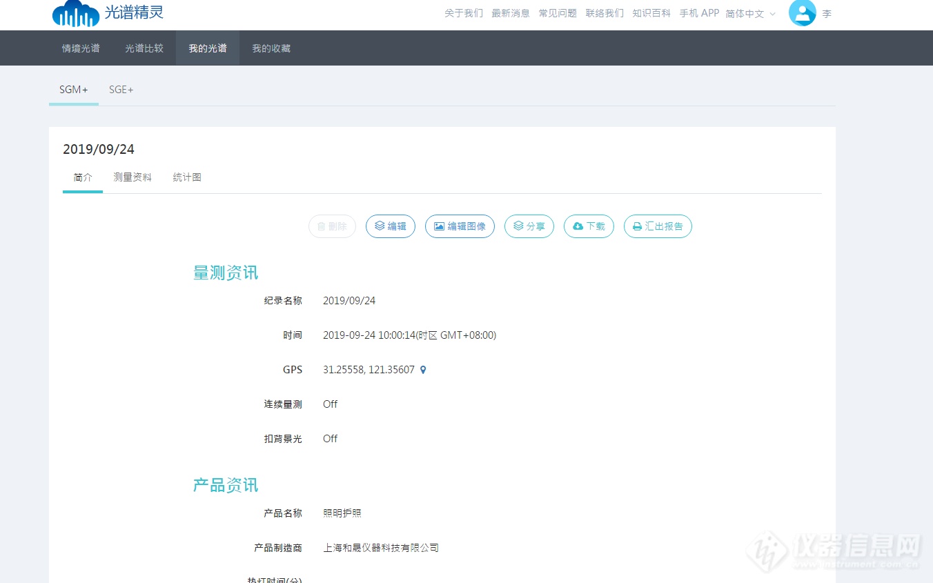Click the 连续量测 Off value
933x583 pixels.
click(x=330, y=404)
